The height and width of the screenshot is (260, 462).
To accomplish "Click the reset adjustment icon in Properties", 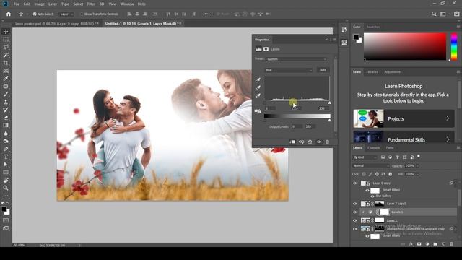I will [x=310, y=142].
